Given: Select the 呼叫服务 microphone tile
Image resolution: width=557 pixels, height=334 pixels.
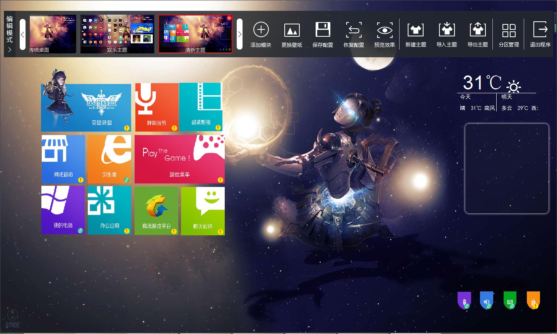Looking at the screenshot, I should click(157, 107).
